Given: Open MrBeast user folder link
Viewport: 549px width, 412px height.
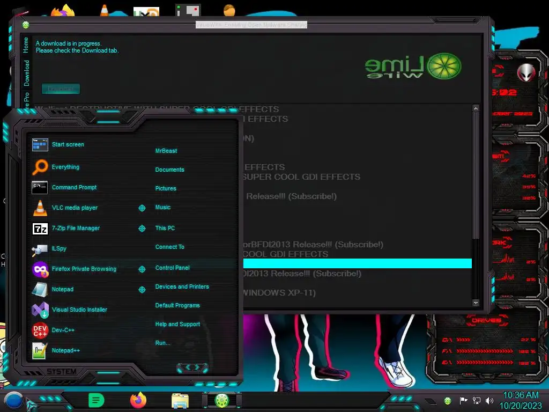Looking at the screenshot, I should [166, 151].
